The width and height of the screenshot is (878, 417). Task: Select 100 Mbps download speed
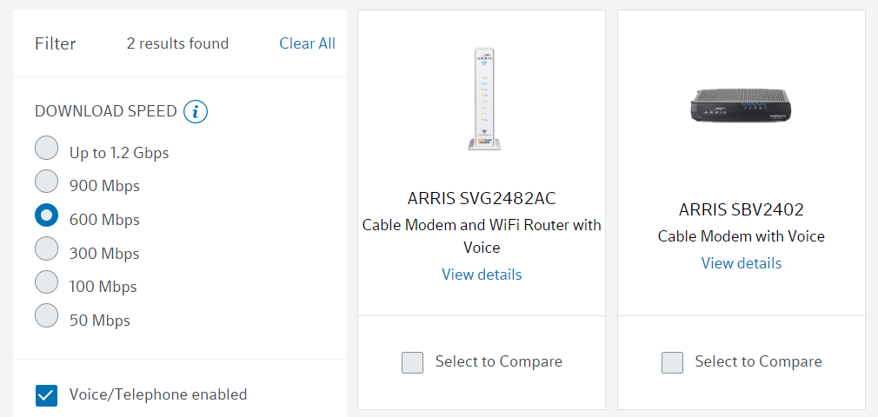click(x=47, y=282)
